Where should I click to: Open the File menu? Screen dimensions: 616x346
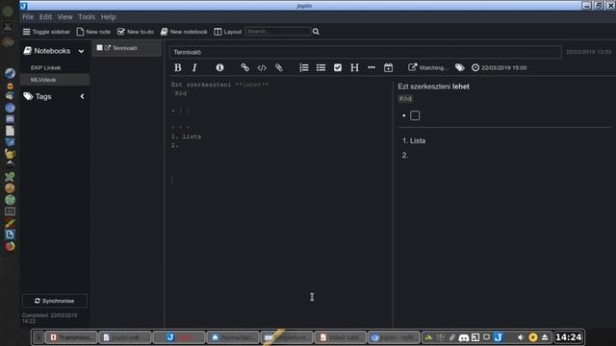tap(28, 17)
